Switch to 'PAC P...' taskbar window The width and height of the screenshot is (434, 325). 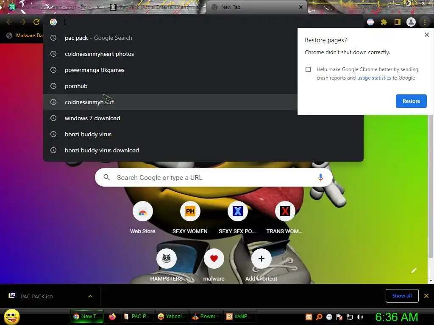(137, 317)
